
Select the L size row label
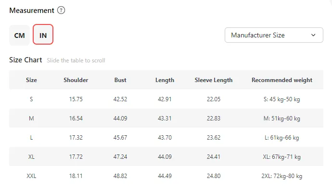tap(31, 138)
